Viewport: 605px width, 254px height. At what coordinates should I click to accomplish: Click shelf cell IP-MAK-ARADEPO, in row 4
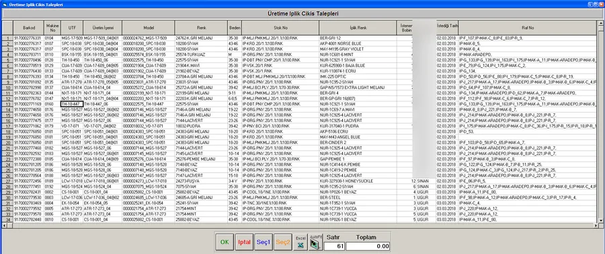pyautogui.click(x=528, y=55)
